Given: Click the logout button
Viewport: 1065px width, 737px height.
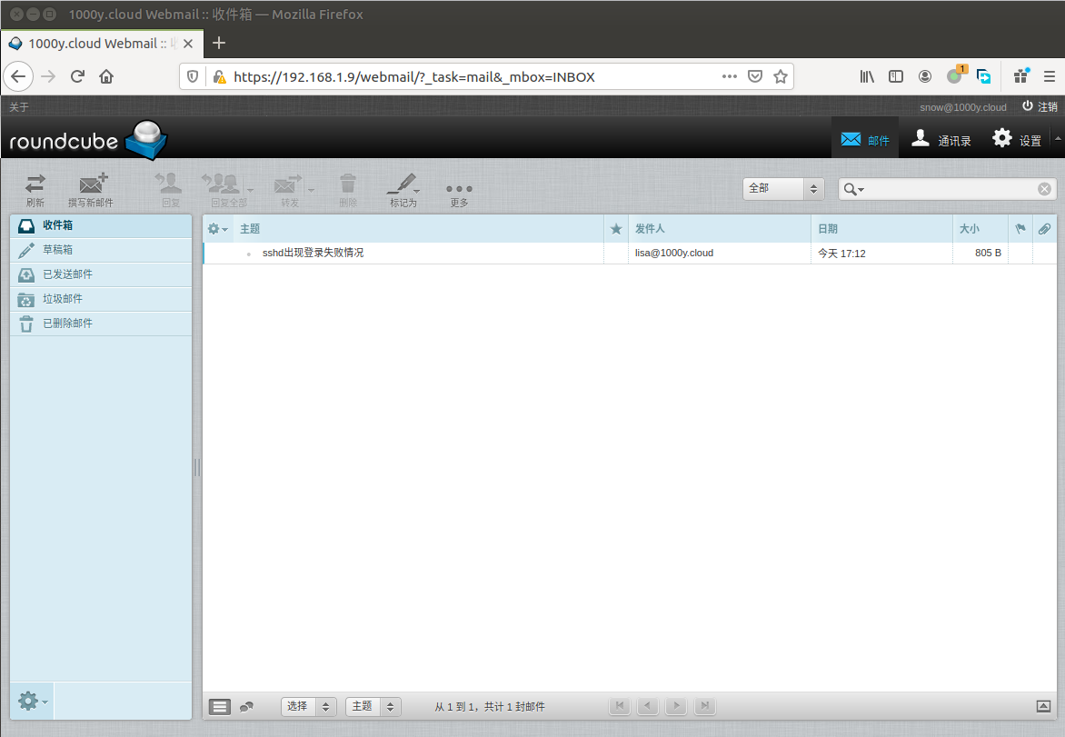Looking at the screenshot, I should click(x=1040, y=106).
